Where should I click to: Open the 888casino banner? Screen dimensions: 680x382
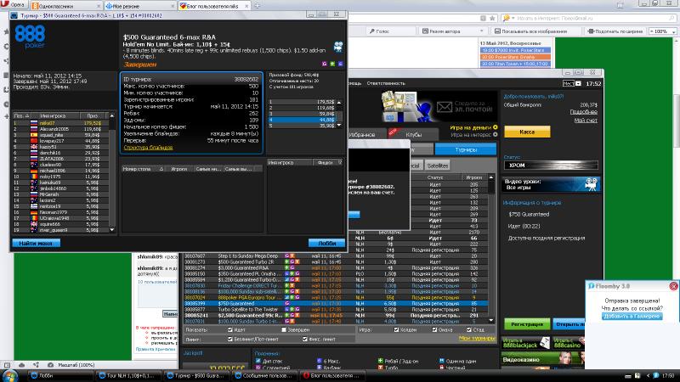(568, 343)
